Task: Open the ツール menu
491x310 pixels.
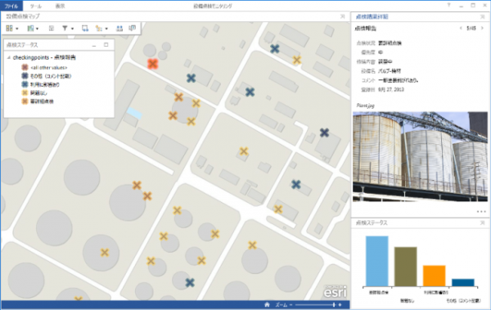Action: click(x=35, y=6)
